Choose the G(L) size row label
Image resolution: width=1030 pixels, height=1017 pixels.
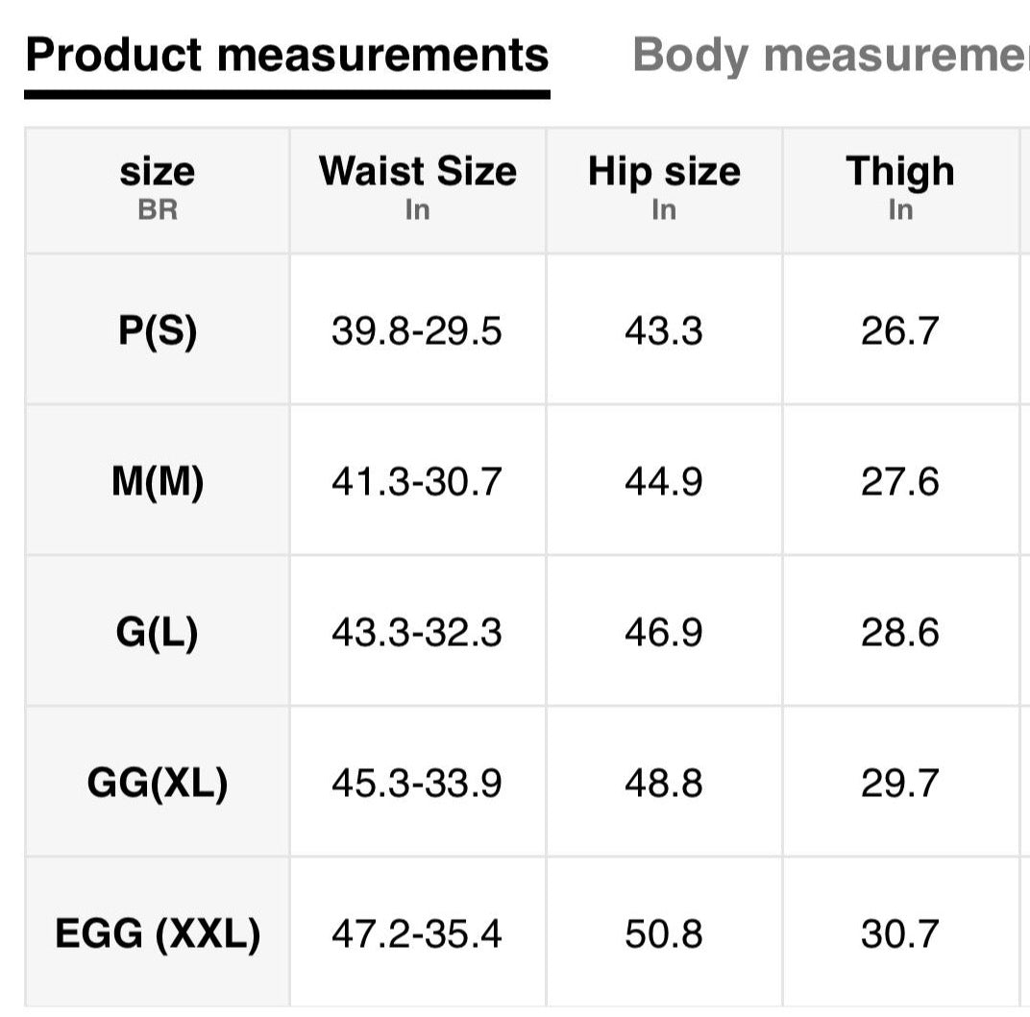158,632
